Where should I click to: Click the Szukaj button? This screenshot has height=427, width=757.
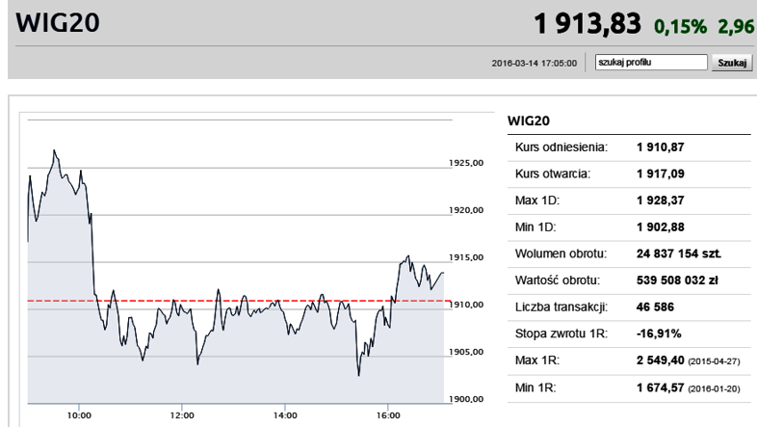pos(732,63)
